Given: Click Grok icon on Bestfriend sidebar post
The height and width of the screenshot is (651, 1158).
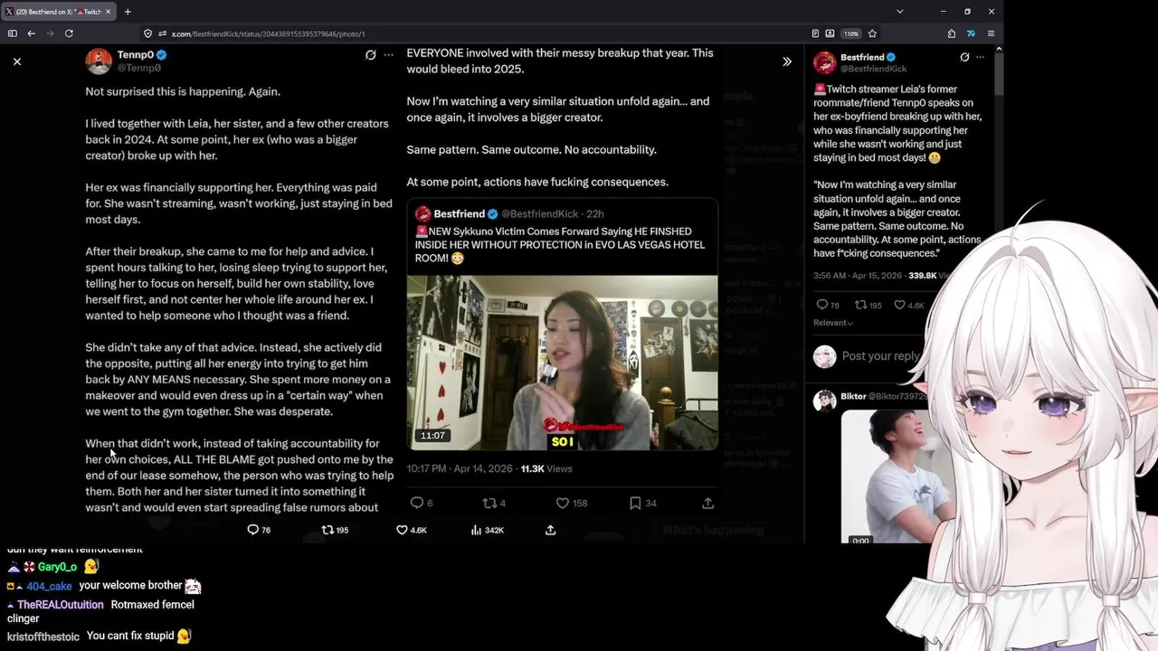Looking at the screenshot, I should coord(964,57).
